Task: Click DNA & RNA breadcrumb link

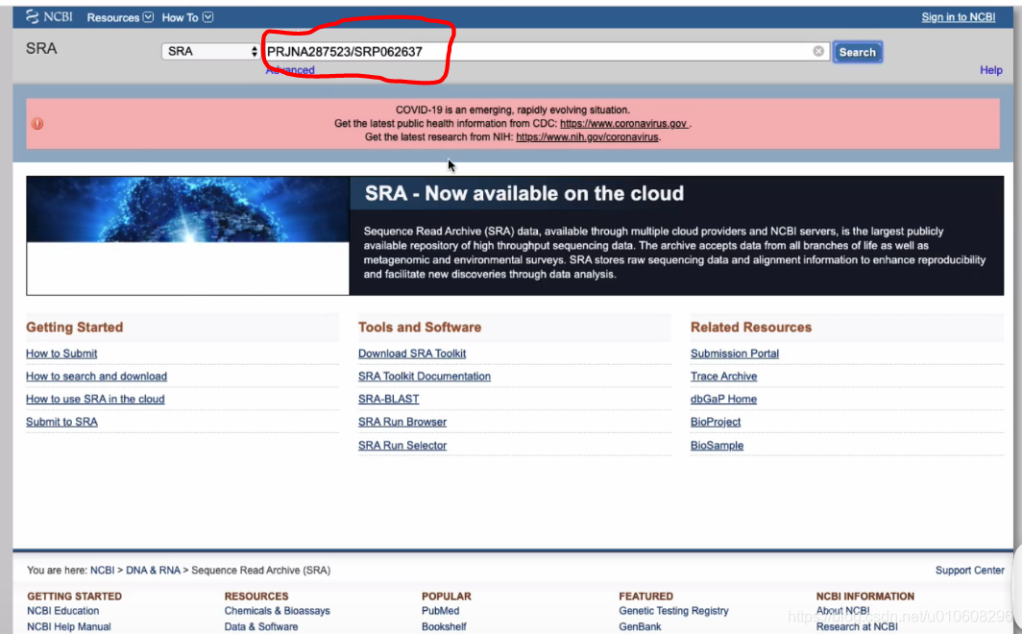Action: 153,571
